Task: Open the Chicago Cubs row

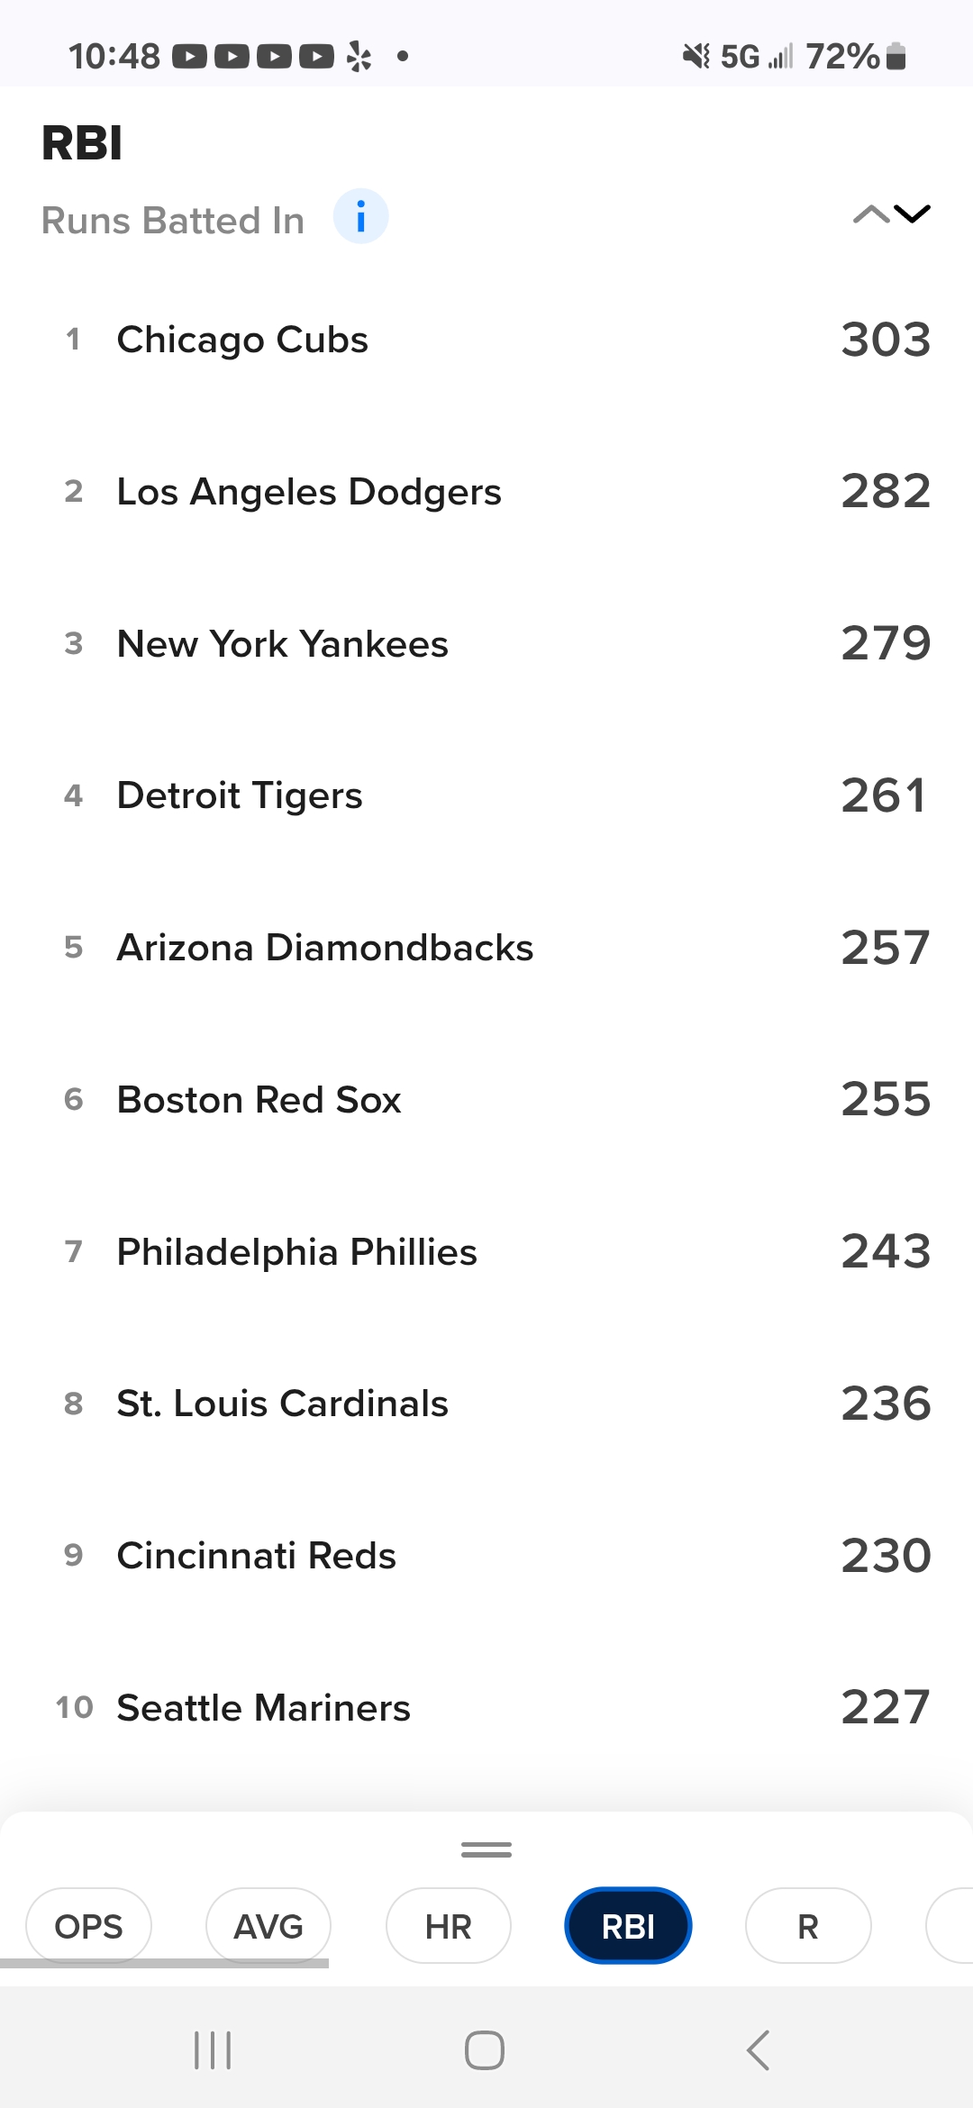Action: [486, 340]
